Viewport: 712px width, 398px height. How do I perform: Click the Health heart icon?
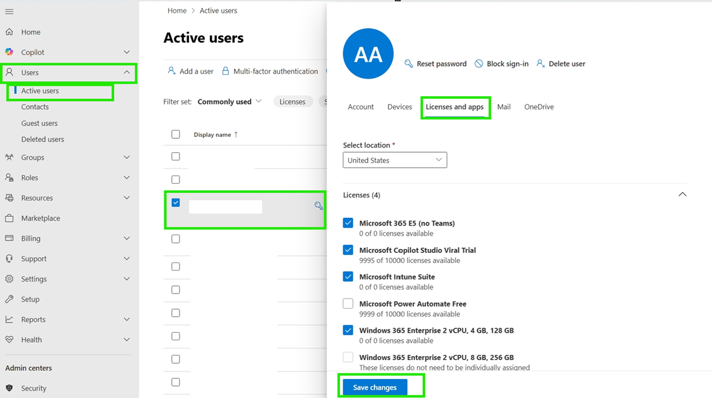[x=9, y=340]
